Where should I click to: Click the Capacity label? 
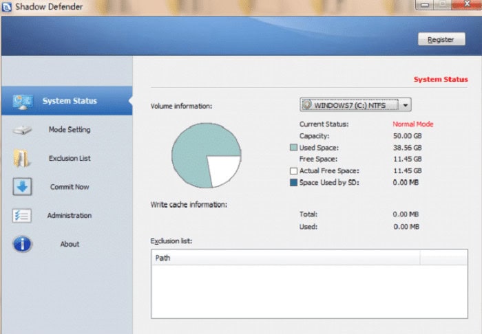(x=314, y=136)
